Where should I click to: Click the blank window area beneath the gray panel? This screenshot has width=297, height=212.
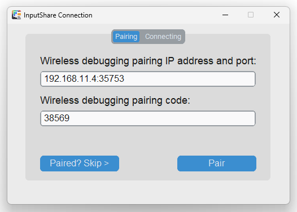pyautogui.click(x=148, y=192)
